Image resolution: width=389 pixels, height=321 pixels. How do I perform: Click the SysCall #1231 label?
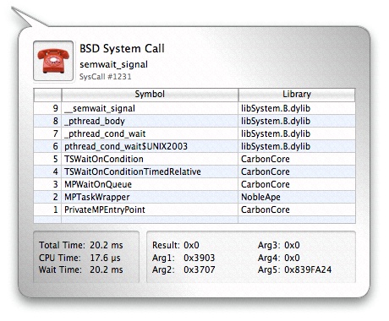105,77
